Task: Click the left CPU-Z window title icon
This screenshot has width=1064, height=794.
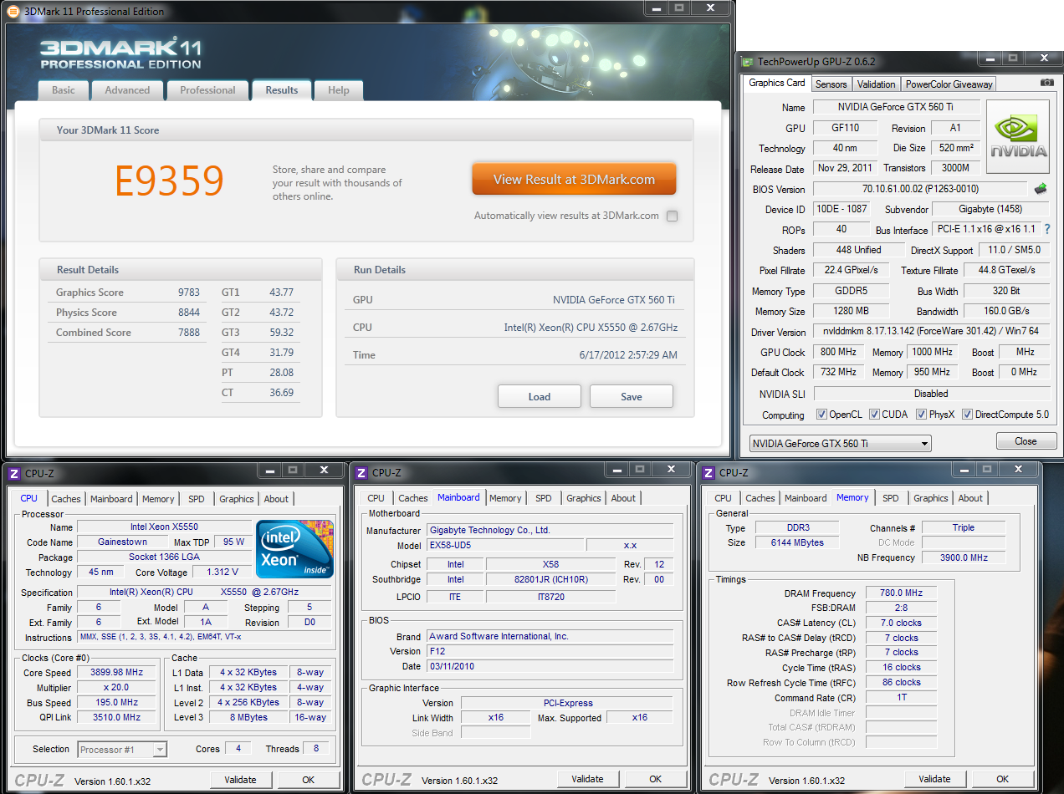Action: pos(13,473)
